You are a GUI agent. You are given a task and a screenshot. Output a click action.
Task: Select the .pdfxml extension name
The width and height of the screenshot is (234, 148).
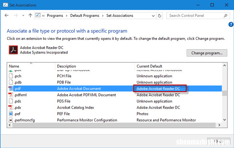coord(20,95)
